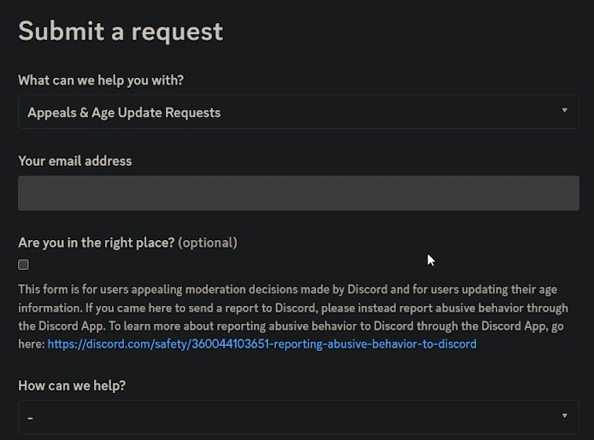Tick the 'Are you in the right place?' checkbox
This screenshot has height=440, width=594.
[x=24, y=265]
